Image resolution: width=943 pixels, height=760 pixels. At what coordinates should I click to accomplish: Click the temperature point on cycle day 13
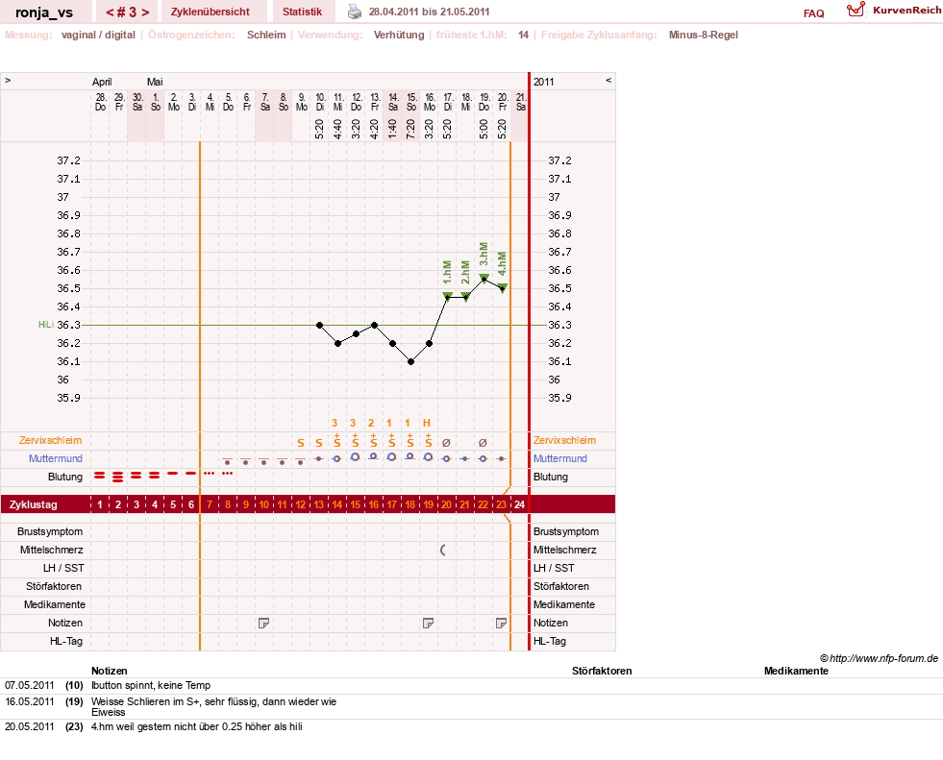[319, 326]
